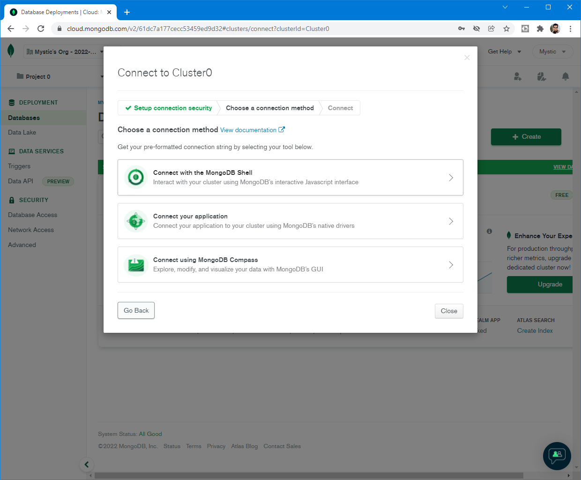The image size is (581, 480).
Task: Close the Connect to Cluster0 dialog via X
Action: click(x=467, y=58)
